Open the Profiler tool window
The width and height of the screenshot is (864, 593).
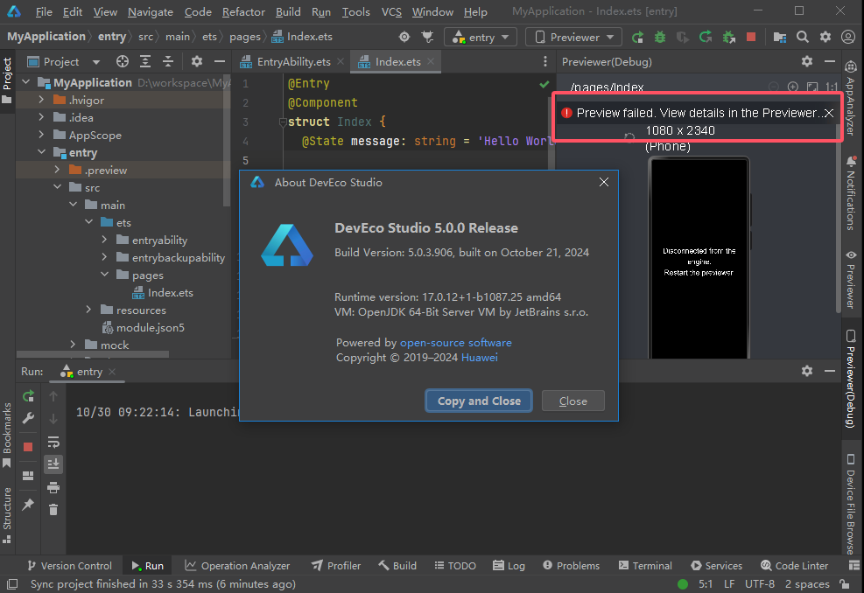coord(335,566)
